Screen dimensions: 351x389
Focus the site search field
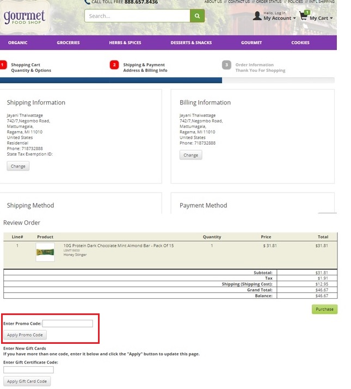137,16
